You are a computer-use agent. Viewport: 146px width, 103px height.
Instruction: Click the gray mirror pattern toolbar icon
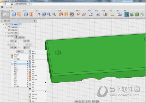[98, 15]
